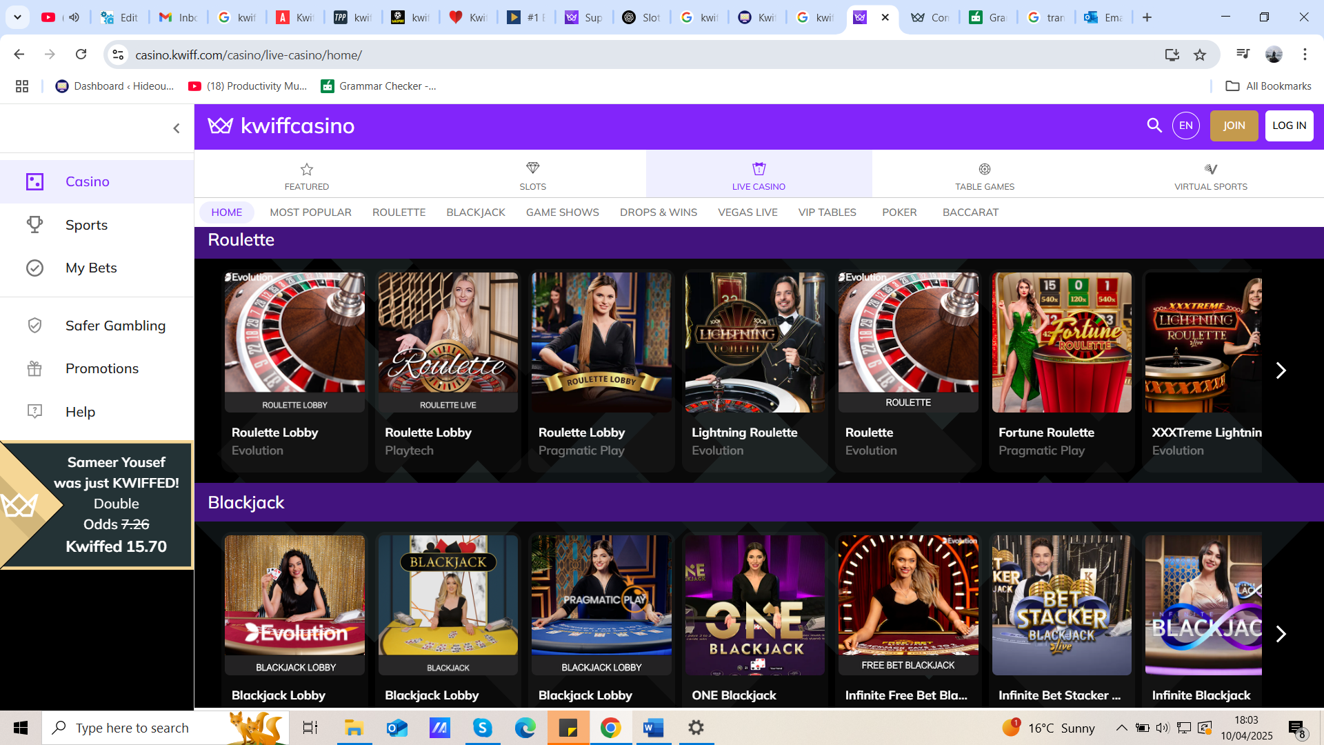Open the search magnifier icon

pyautogui.click(x=1154, y=125)
